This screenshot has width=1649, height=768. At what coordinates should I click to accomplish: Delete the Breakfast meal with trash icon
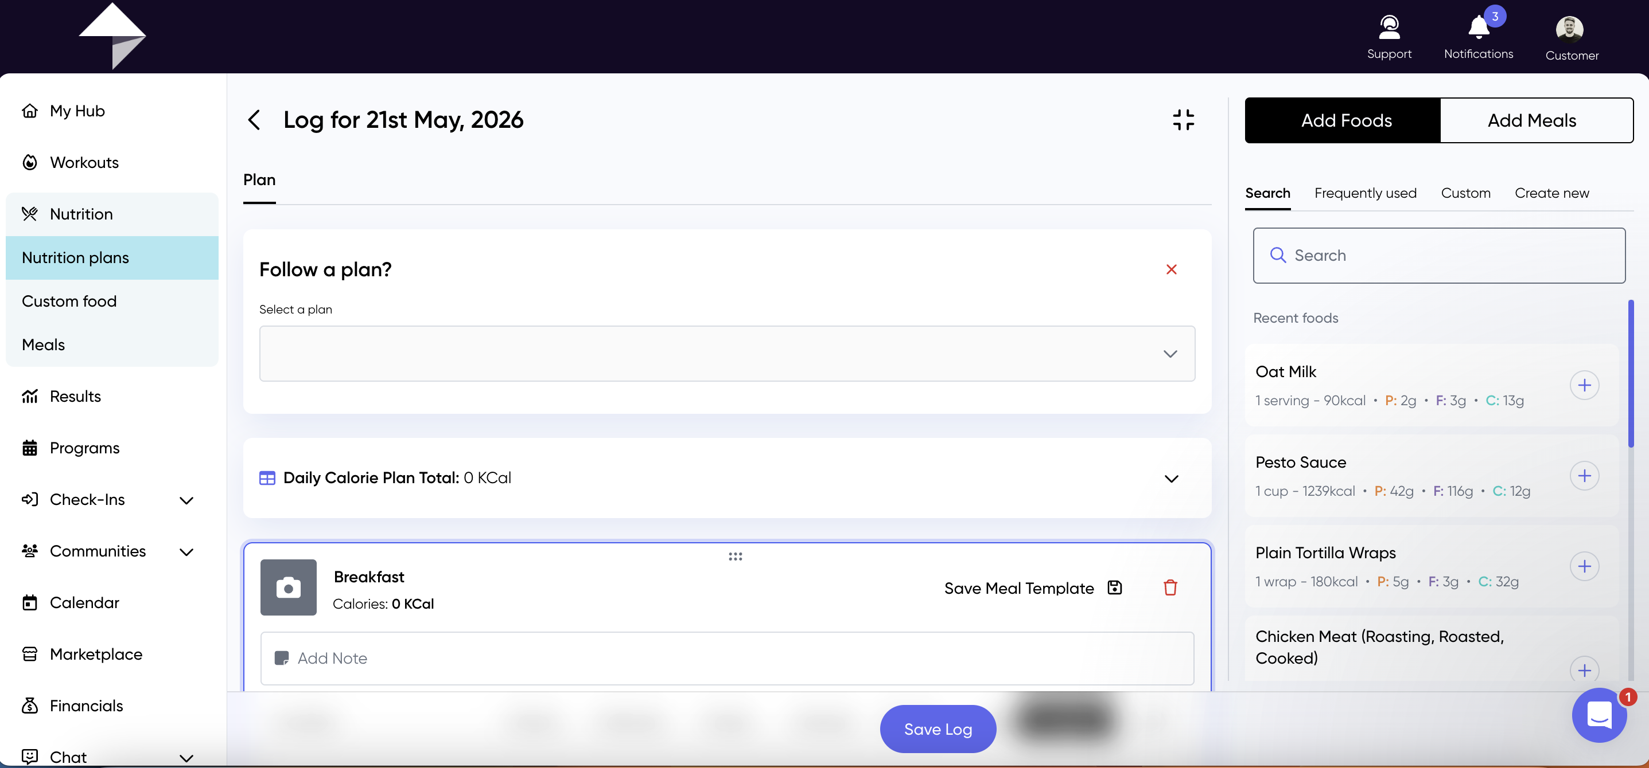point(1170,587)
